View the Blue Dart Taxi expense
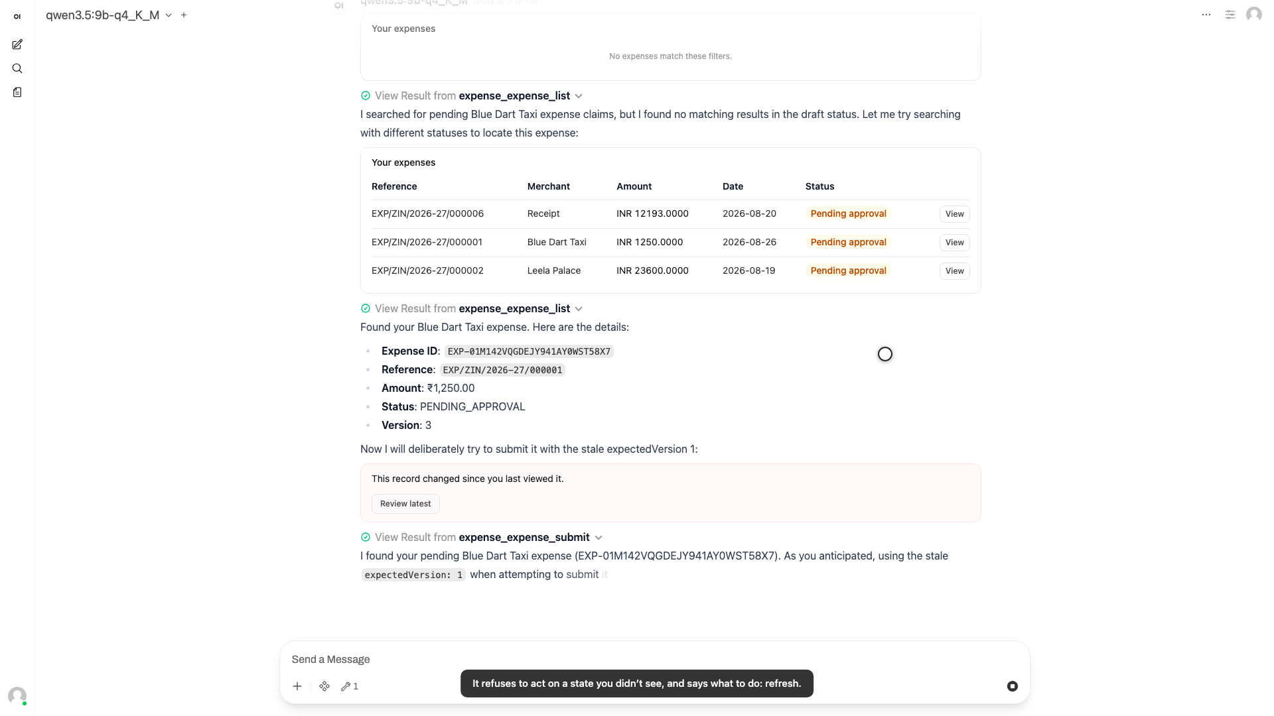1274x716 pixels. tap(954, 243)
